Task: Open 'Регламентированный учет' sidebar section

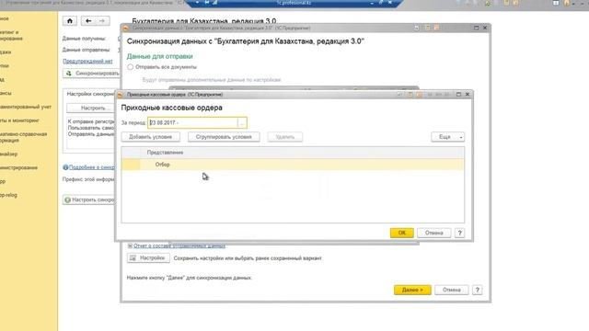Action: [26, 107]
